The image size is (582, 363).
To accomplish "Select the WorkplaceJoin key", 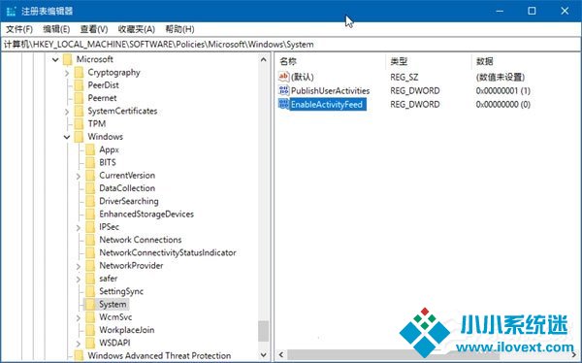I will 126,330.
